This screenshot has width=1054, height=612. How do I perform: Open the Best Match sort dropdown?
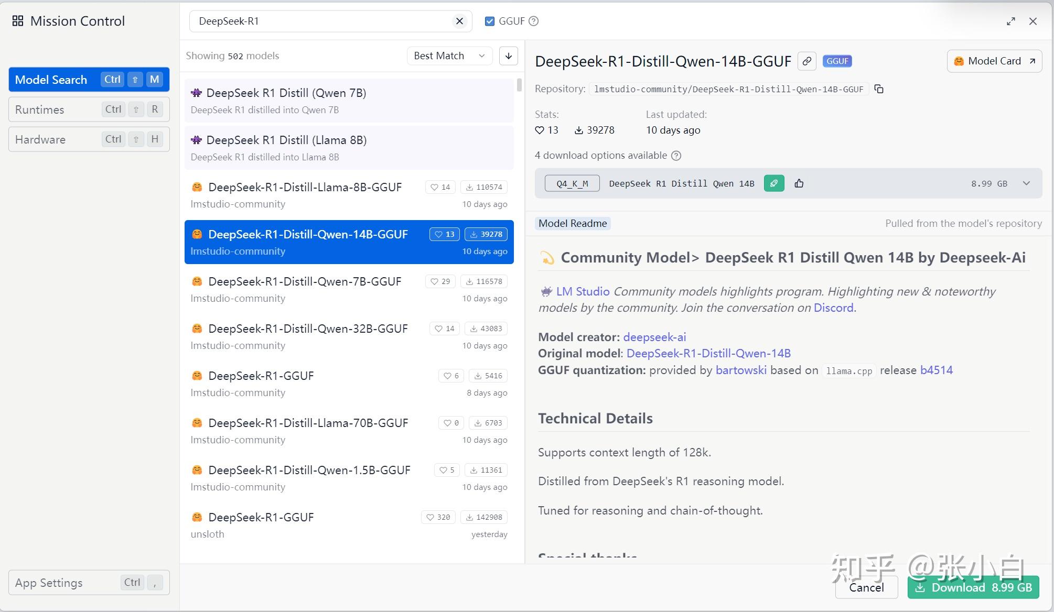(449, 56)
